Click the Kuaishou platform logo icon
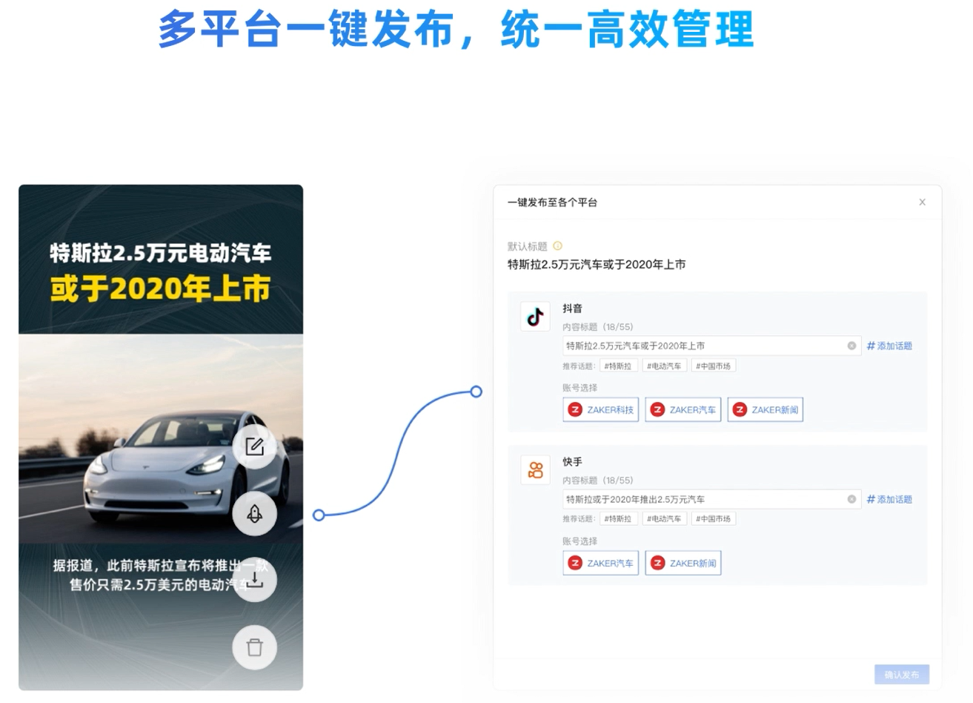 point(535,470)
